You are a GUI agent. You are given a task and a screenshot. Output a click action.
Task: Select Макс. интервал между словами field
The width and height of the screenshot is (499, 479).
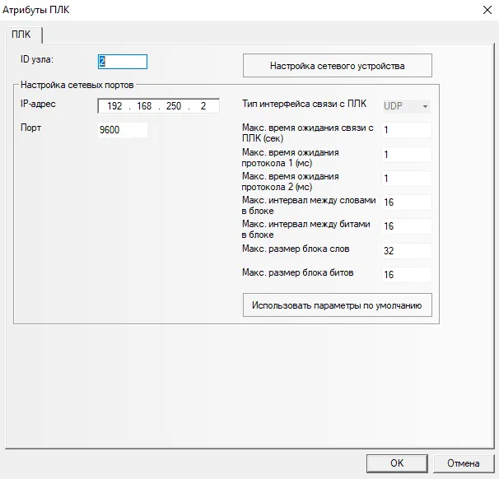click(x=407, y=202)
